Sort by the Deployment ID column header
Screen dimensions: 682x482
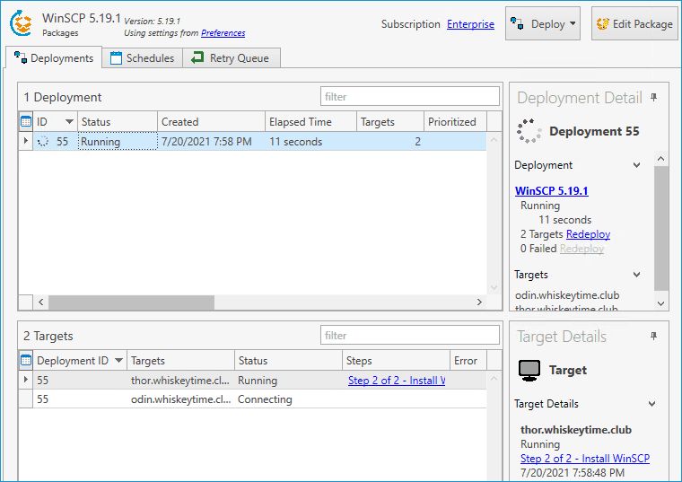(80, 361)
